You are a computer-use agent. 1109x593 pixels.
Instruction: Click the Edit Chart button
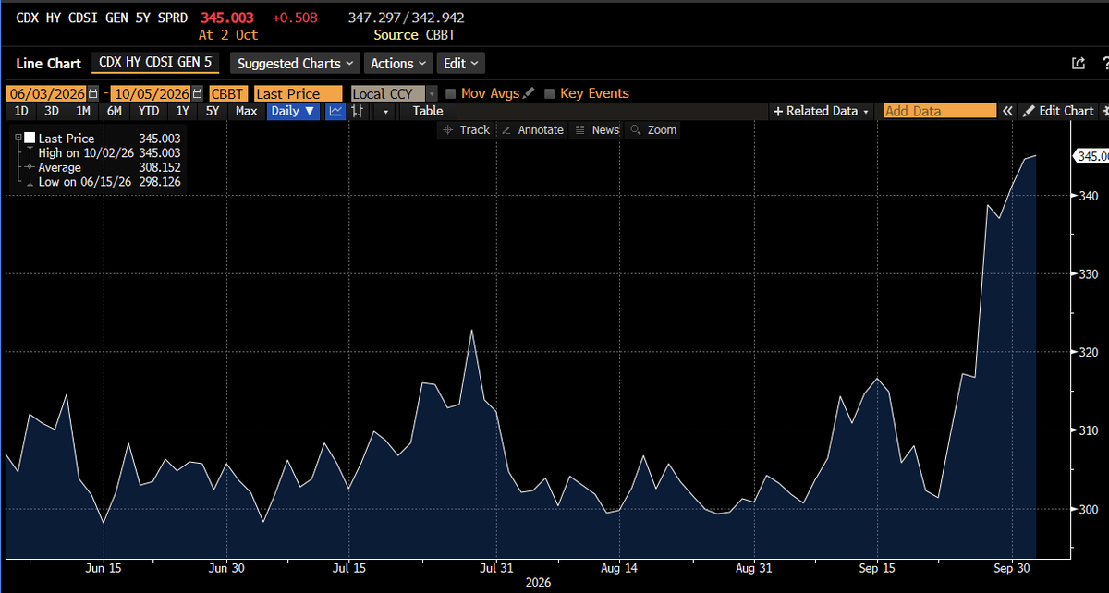[1058, 111]
